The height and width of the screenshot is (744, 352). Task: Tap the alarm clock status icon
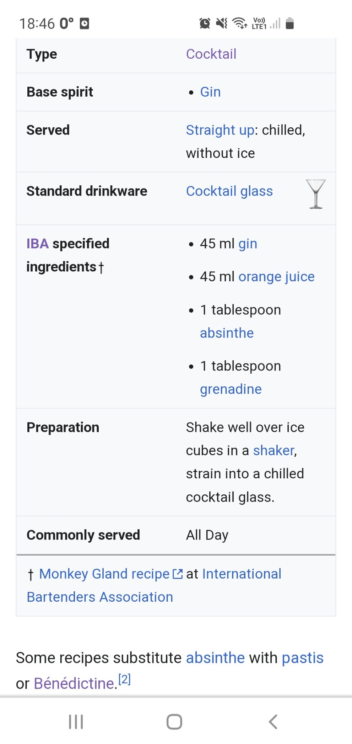[x=205, y=23]
